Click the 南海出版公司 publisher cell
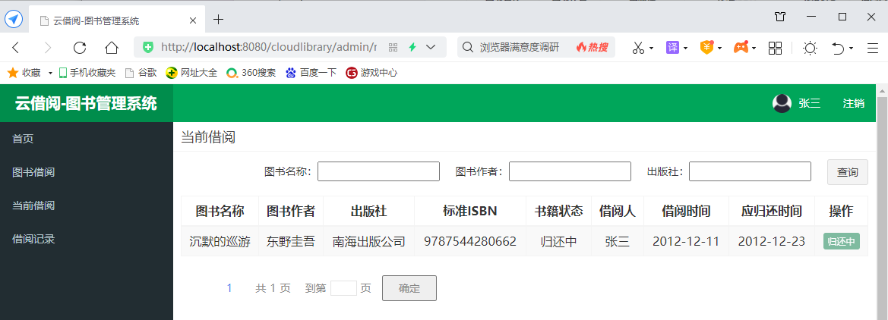Viewport: 888px width, 320px height. (x=368, y=241)
